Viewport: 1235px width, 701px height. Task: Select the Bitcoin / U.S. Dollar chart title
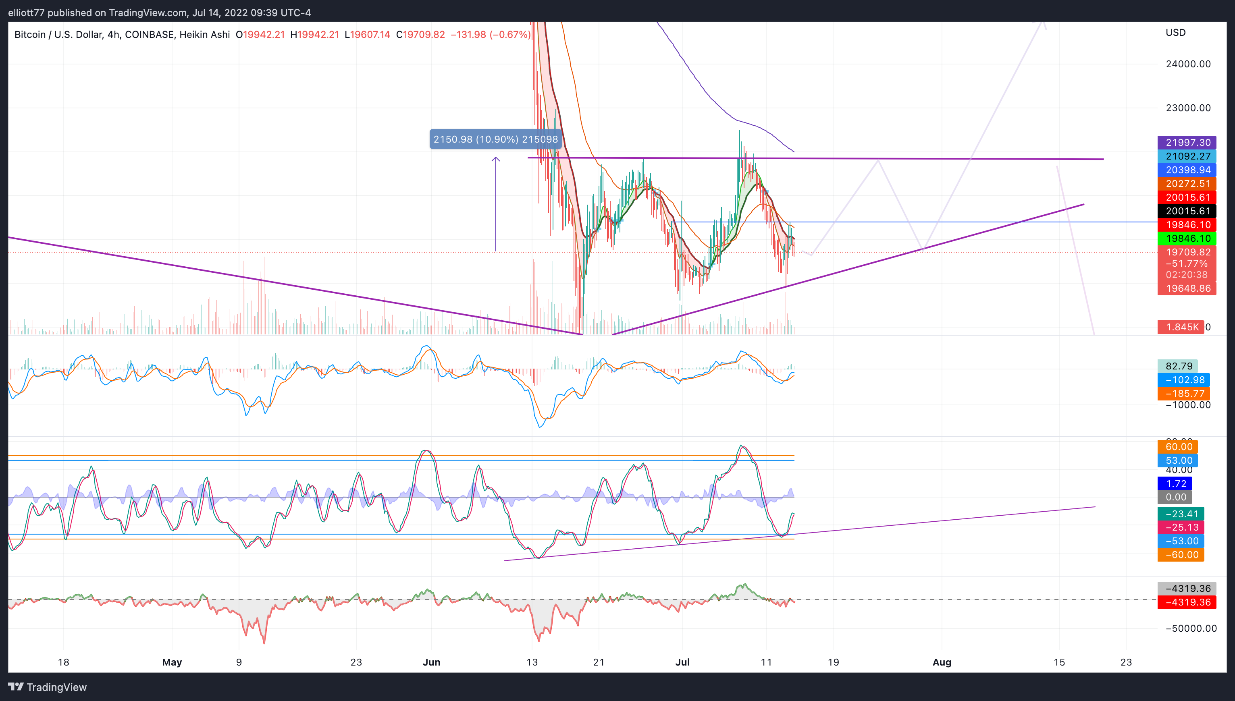click(x=123, y=35)
